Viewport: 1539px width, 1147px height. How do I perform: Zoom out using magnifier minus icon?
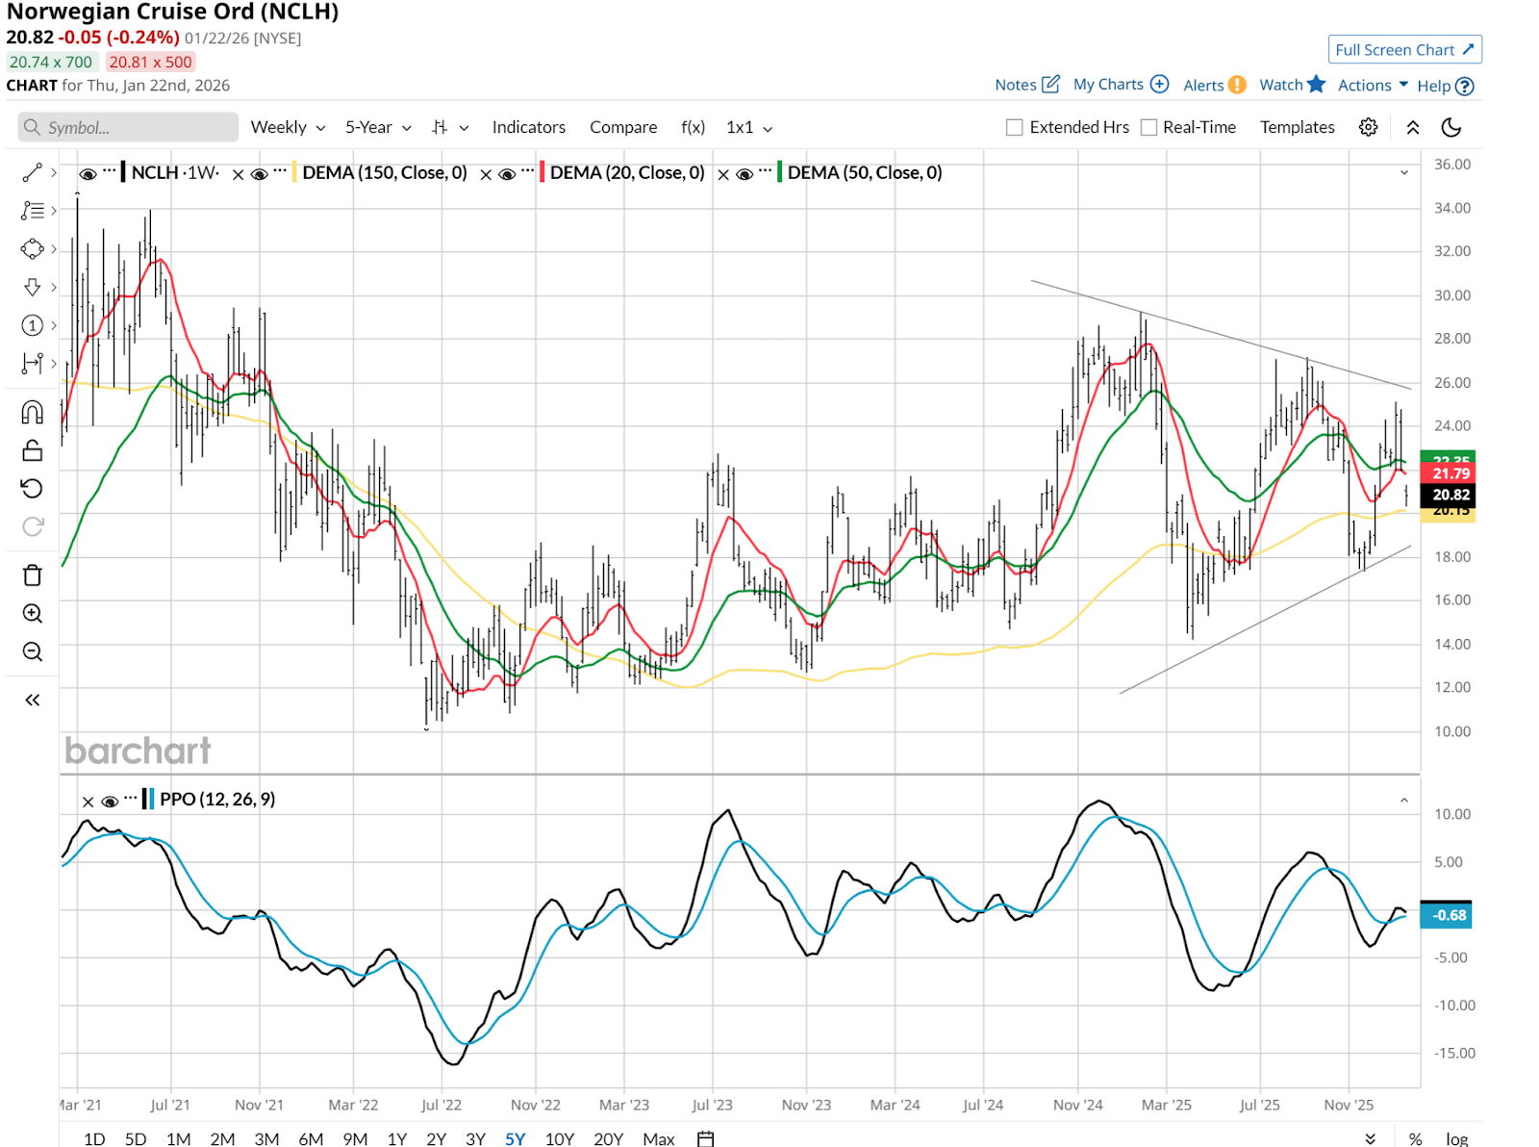(32, 652)
